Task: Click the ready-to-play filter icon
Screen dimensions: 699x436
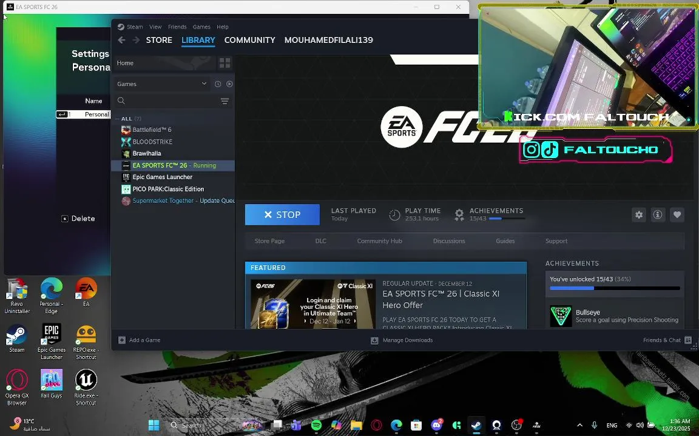Action: click(229, 84)
